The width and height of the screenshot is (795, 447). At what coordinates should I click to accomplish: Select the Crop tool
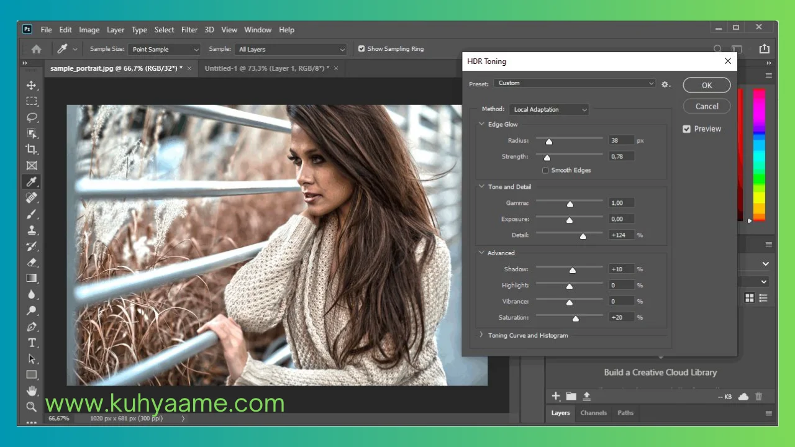point(32,150)
